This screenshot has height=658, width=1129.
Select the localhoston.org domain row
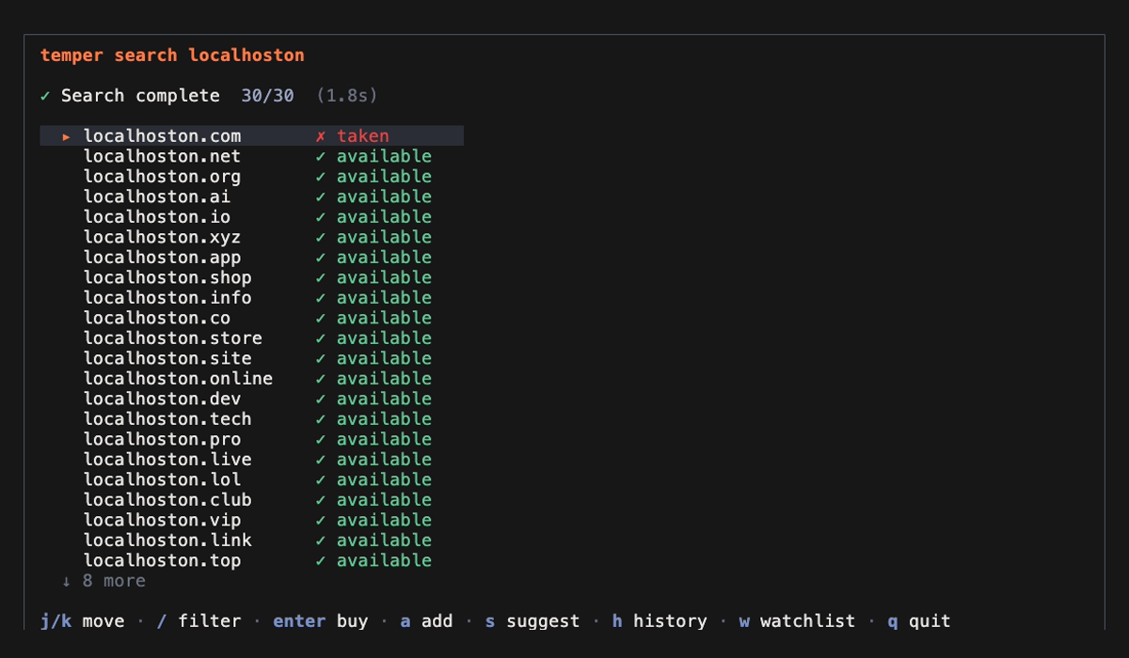(251, 177)
